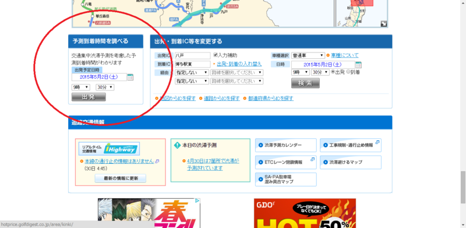
Task: Click popup icon on 工事規制・通行止め情報 button
Action: [x=377, y=142]
